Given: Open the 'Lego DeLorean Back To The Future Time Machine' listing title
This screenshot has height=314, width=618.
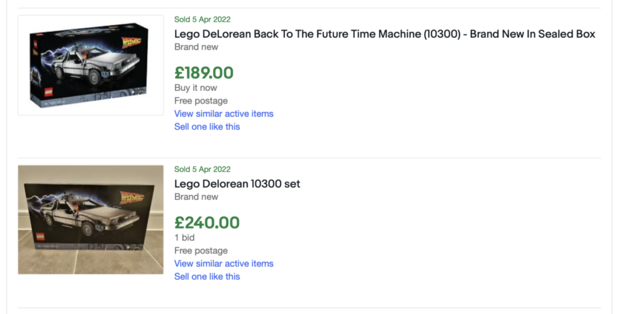Looking at the screenshot, I should 384,34.
